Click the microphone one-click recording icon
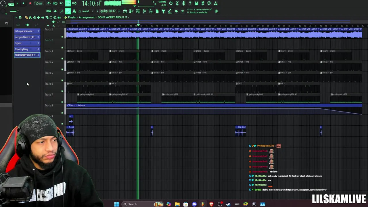 [x=183, y=3]
